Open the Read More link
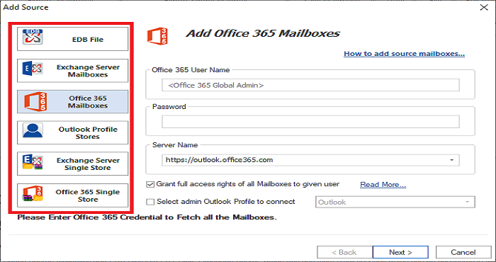Screen dimensions: 496x262 pyautogui.click(x=383, y=185)
